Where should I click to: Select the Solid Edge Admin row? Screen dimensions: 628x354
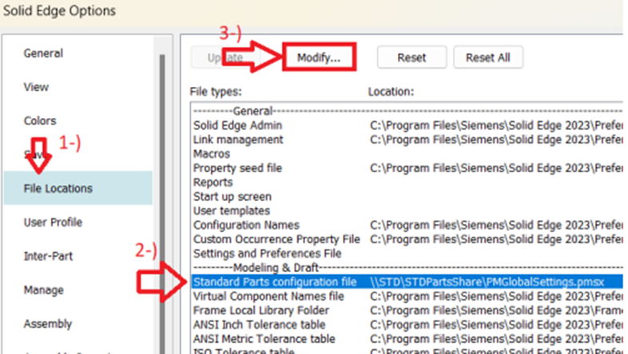click(407, 125)
